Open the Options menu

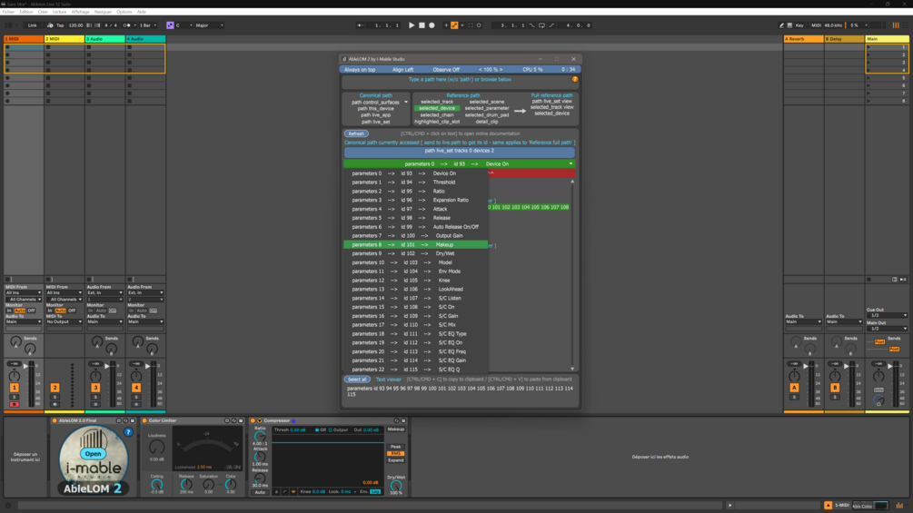click(124, 12)
